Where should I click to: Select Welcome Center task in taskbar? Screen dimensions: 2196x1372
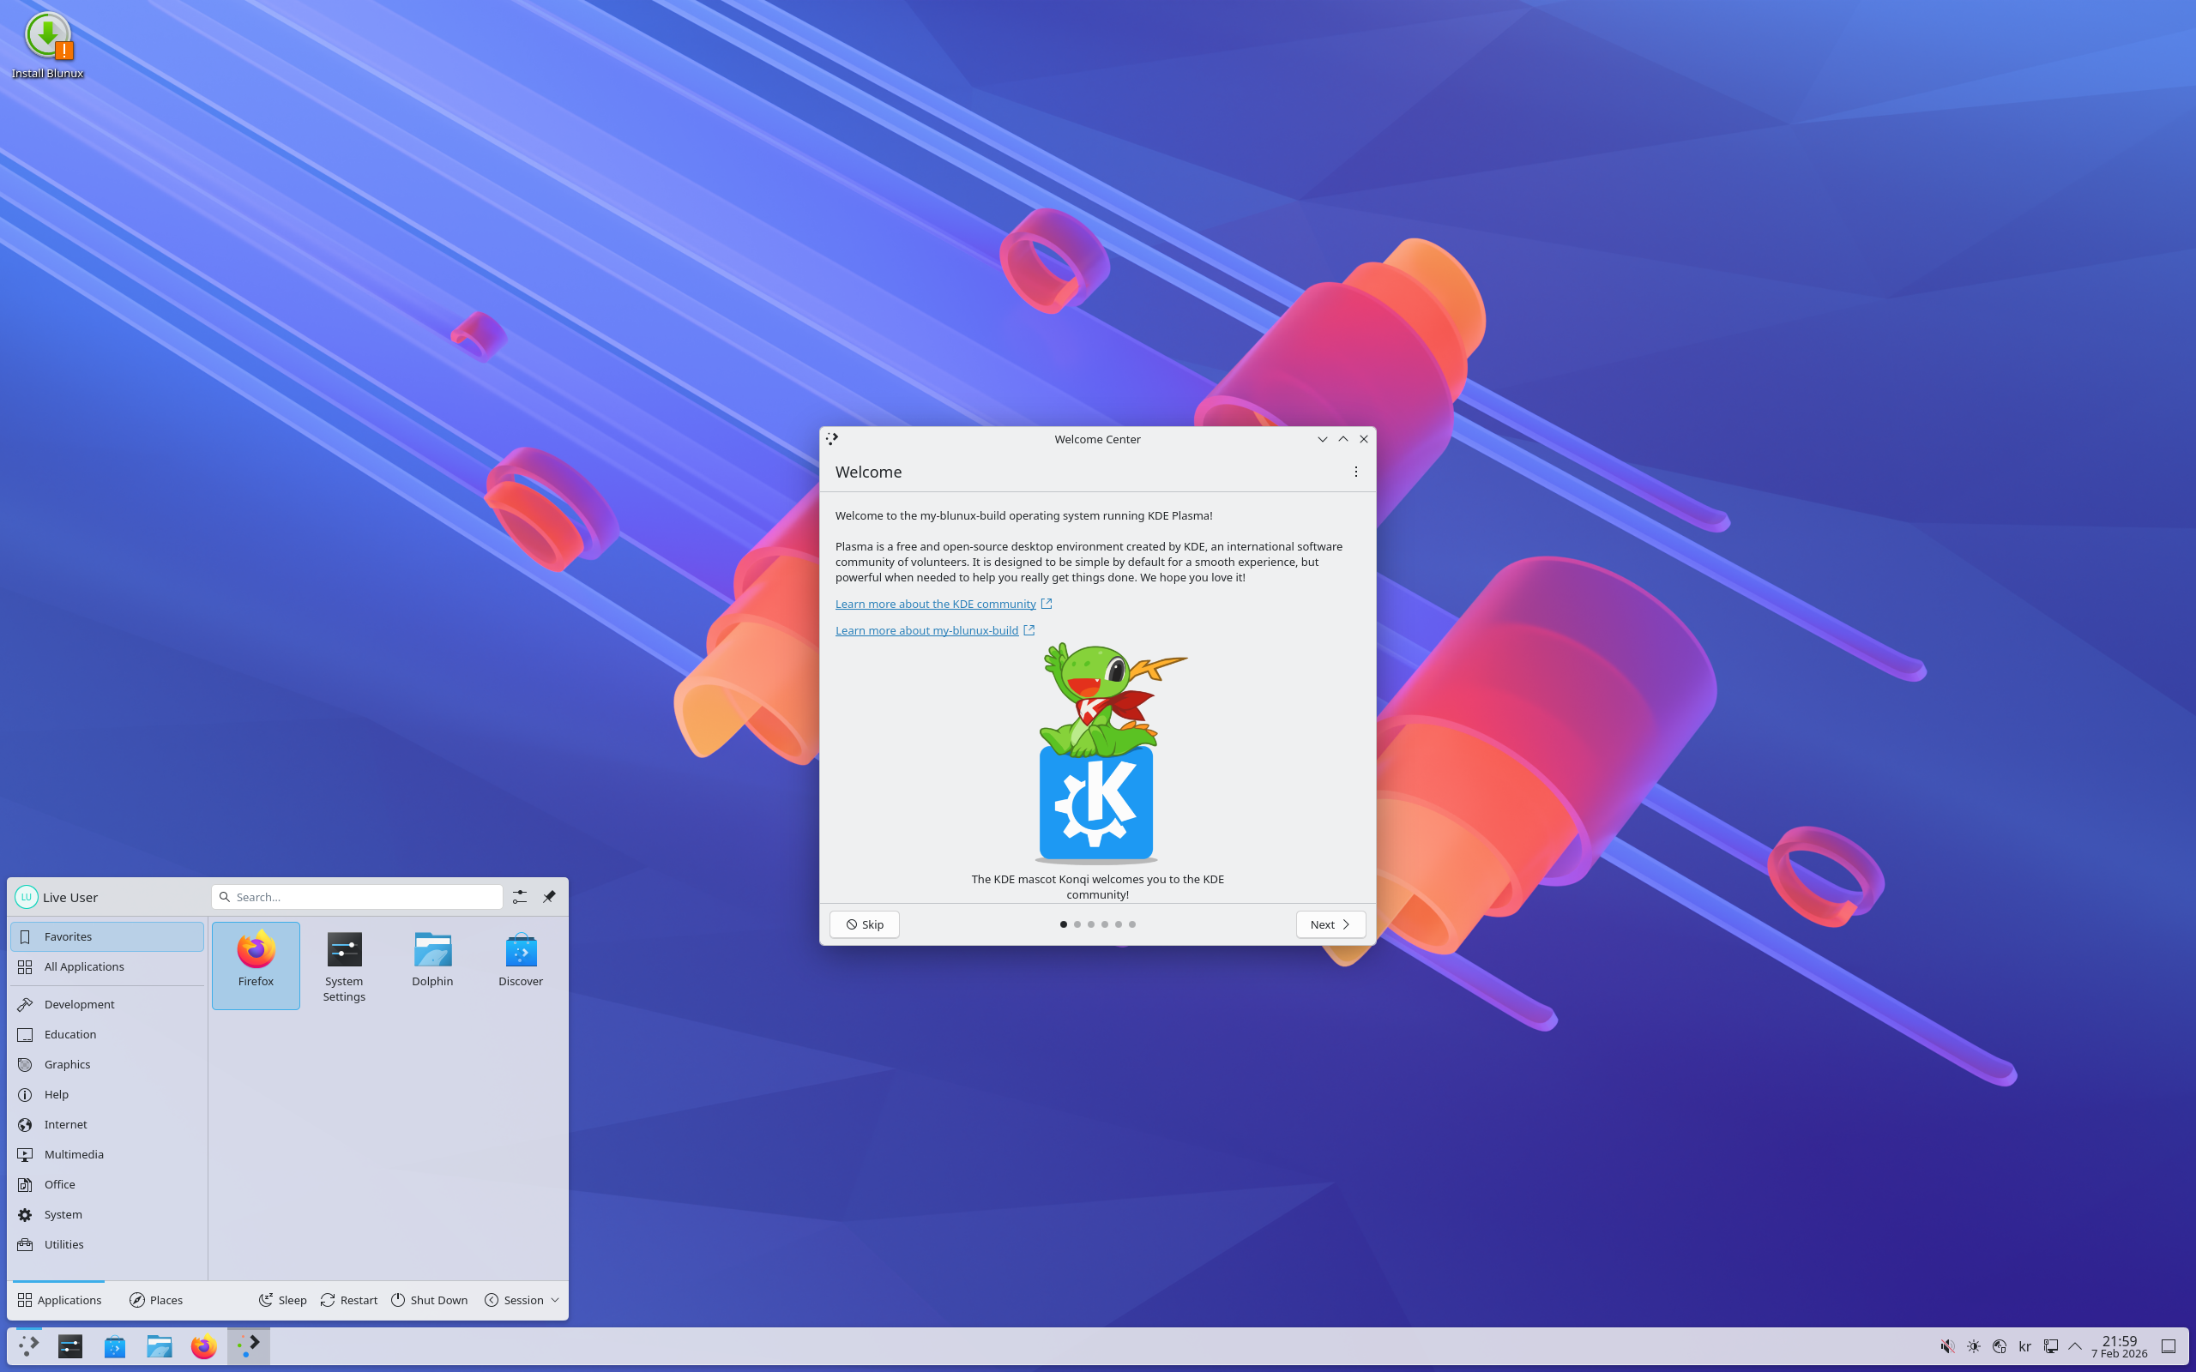(248, 1346)
